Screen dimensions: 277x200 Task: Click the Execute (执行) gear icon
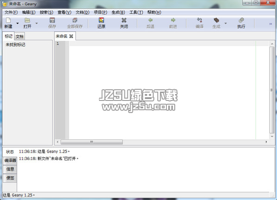click(241, 20)
